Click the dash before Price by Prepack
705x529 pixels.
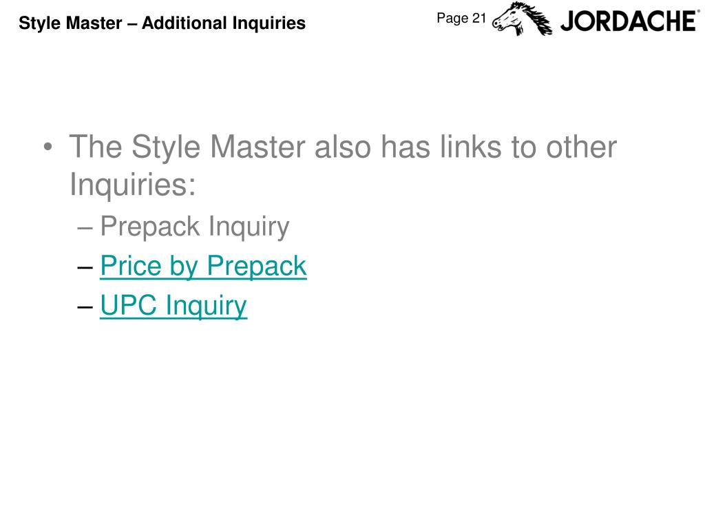point(85,268)
